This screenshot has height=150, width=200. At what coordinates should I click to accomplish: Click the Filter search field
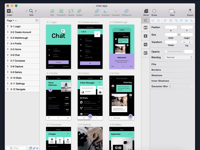click(x=16, y=148)
